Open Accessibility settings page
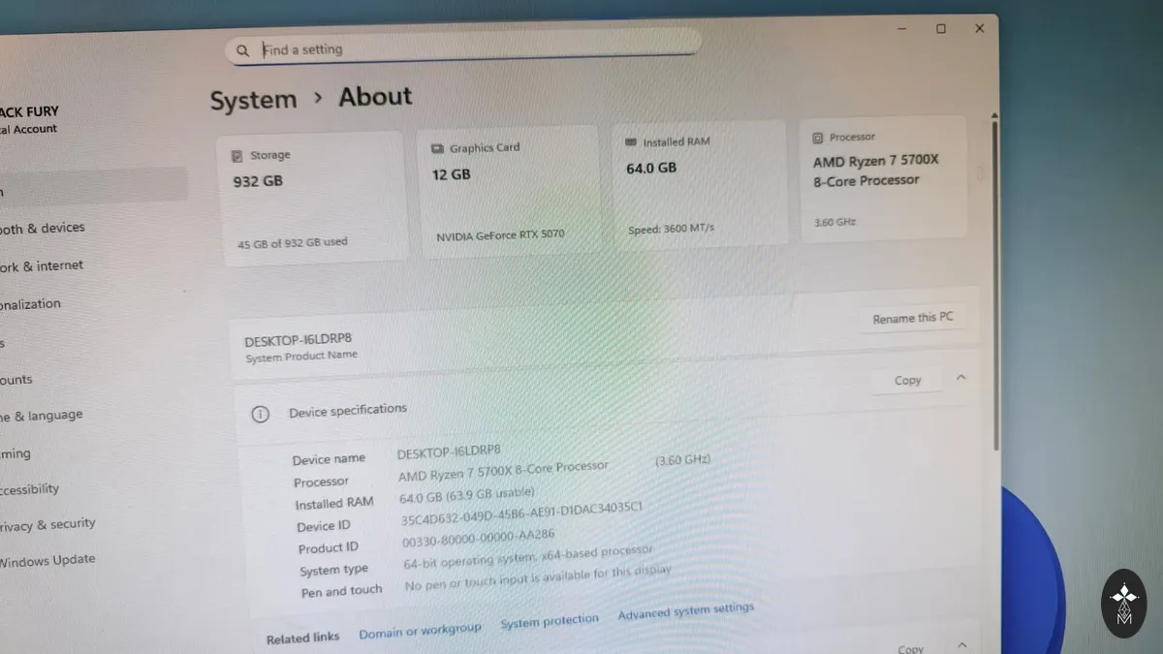 pyautogui.click(x=30, y=488)
